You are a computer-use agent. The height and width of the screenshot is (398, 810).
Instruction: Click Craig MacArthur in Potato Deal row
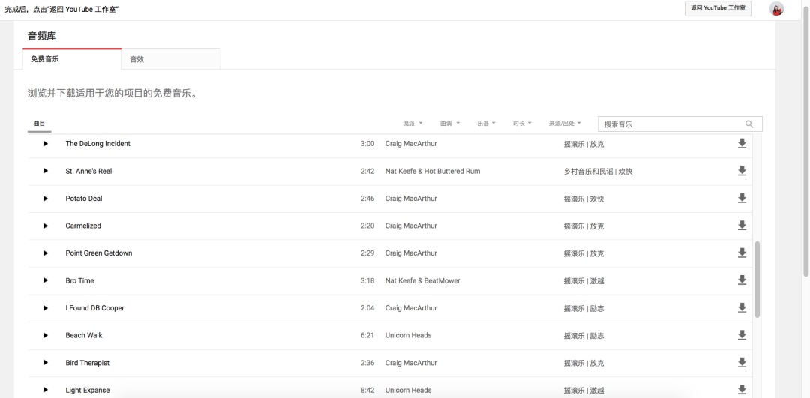click(411, 198)
